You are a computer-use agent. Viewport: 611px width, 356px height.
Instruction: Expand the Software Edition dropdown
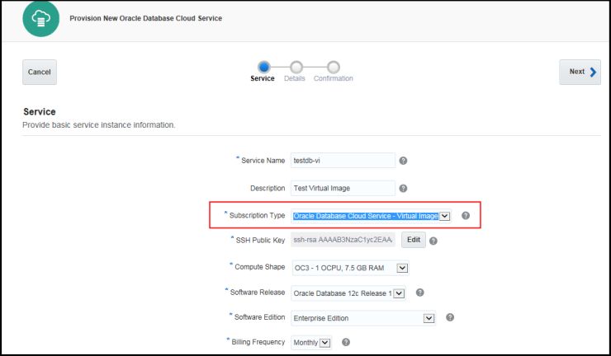tap(429, 318)
